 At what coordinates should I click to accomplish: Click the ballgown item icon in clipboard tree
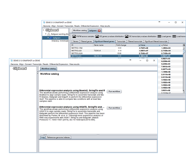[51, 38]
